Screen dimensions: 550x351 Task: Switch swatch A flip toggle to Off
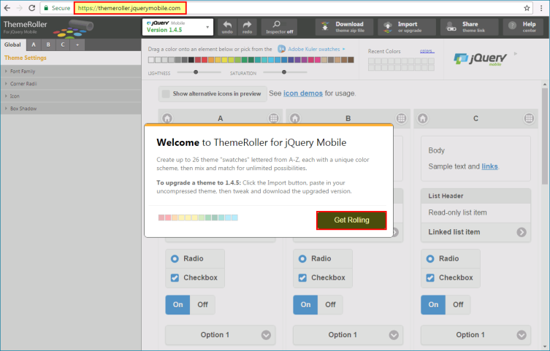click(202, 305)
